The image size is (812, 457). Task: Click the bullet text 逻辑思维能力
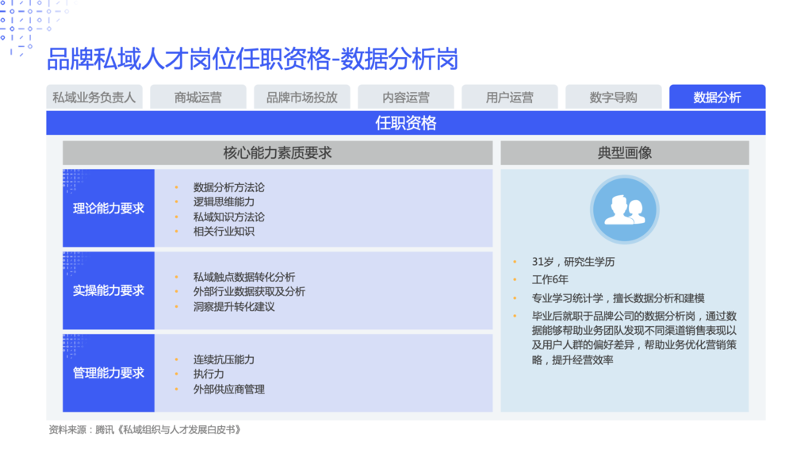[224, 202]
